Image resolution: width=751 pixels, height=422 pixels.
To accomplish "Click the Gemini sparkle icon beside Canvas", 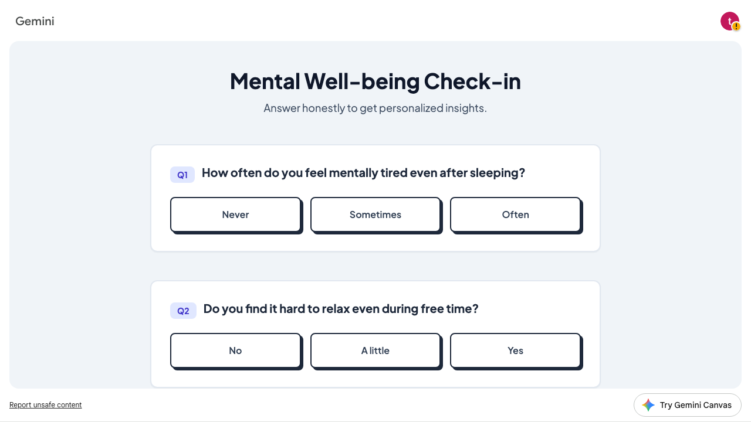I will point(648,405).
